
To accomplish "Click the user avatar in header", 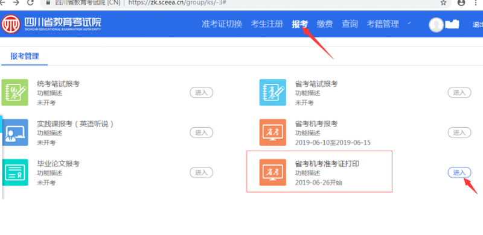I will [436, 25].
